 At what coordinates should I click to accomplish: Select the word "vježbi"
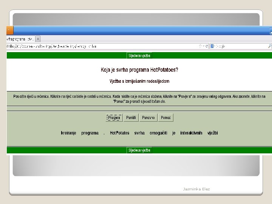212,133
